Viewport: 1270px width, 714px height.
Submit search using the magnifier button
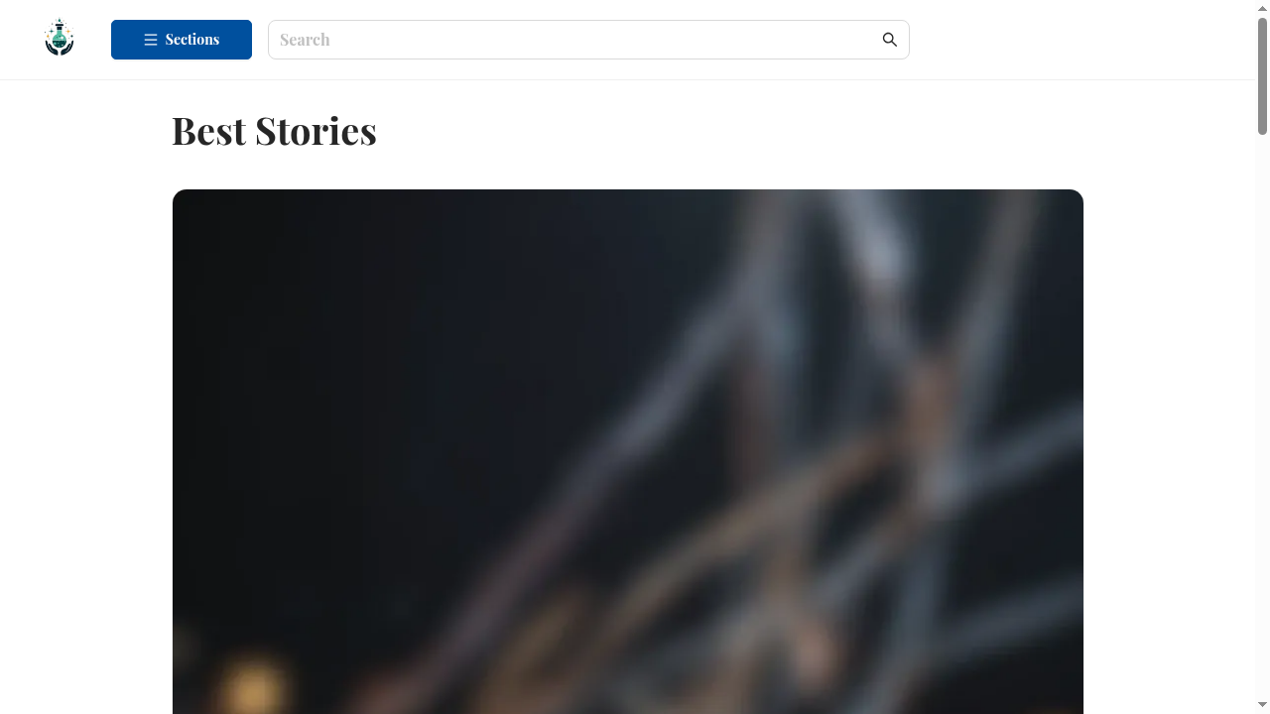[889, 40]
